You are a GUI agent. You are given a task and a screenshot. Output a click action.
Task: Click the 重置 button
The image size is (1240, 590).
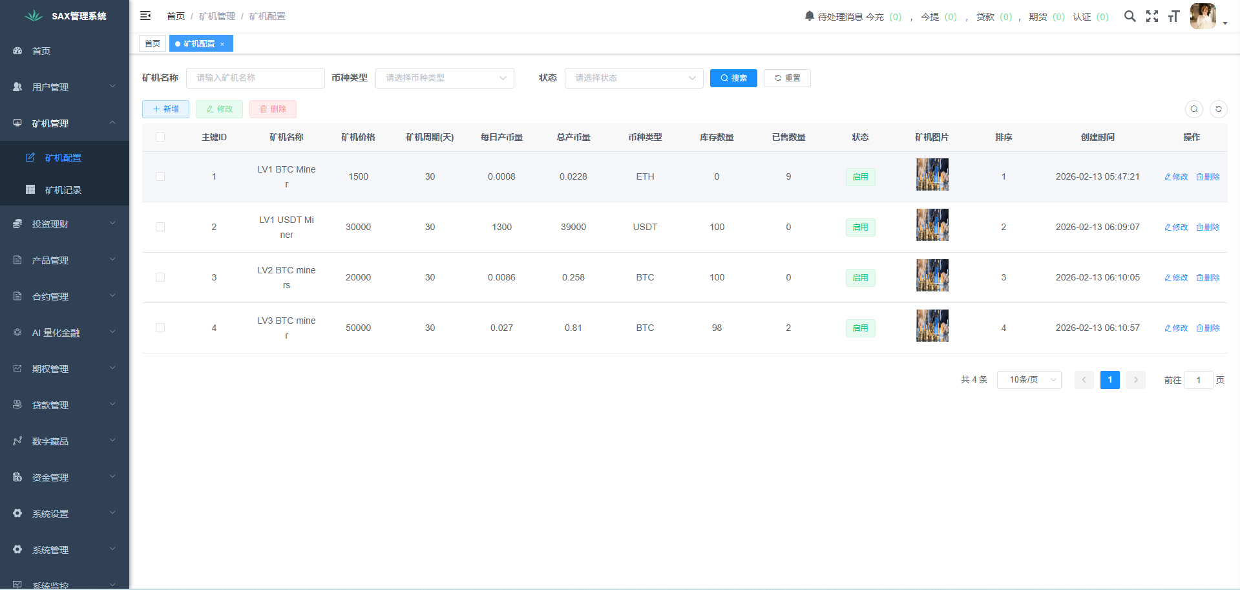[787, 78]
